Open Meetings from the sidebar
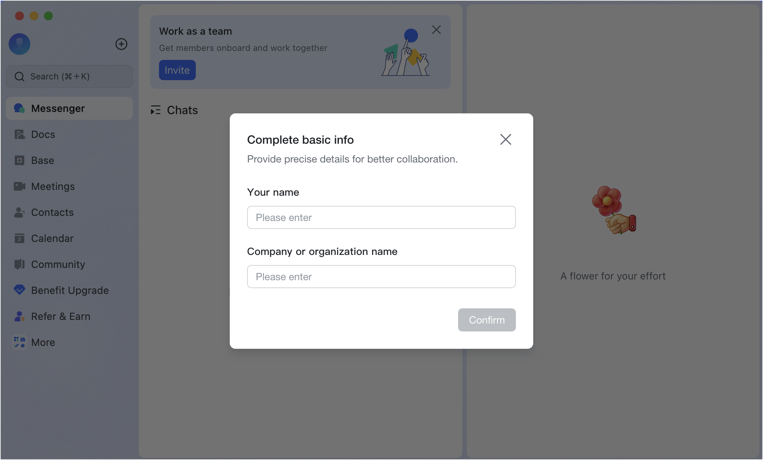Viewport: 763px width, 460px height. coord(53,186)
